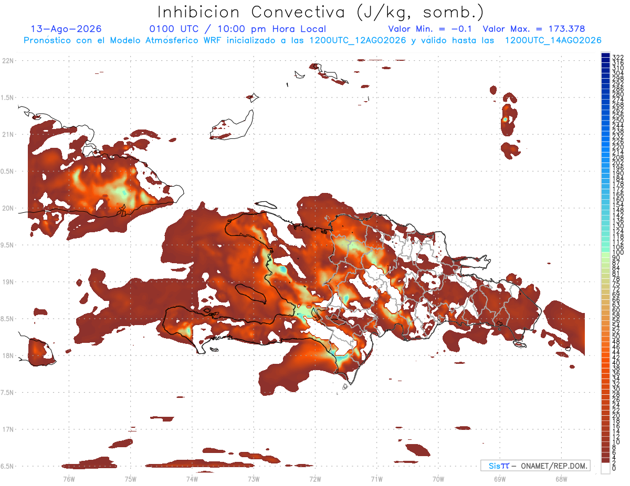Click the 72W longitude label

tap(315, 479)
